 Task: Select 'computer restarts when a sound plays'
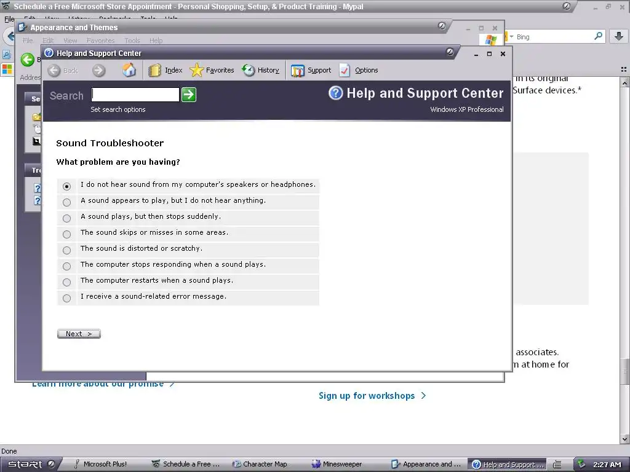(66, 282)
